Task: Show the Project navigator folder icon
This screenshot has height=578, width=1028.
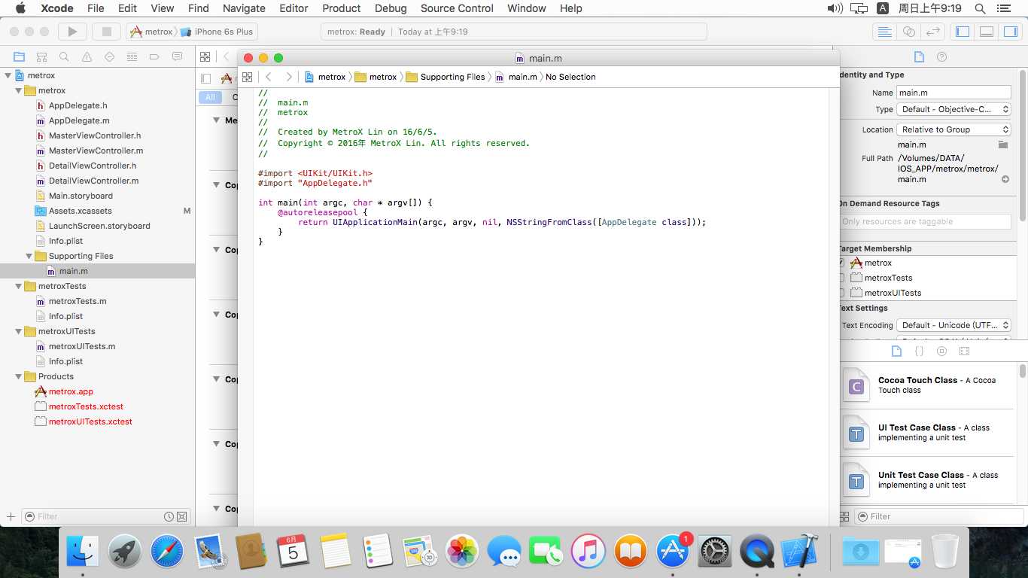Action: 20,57
